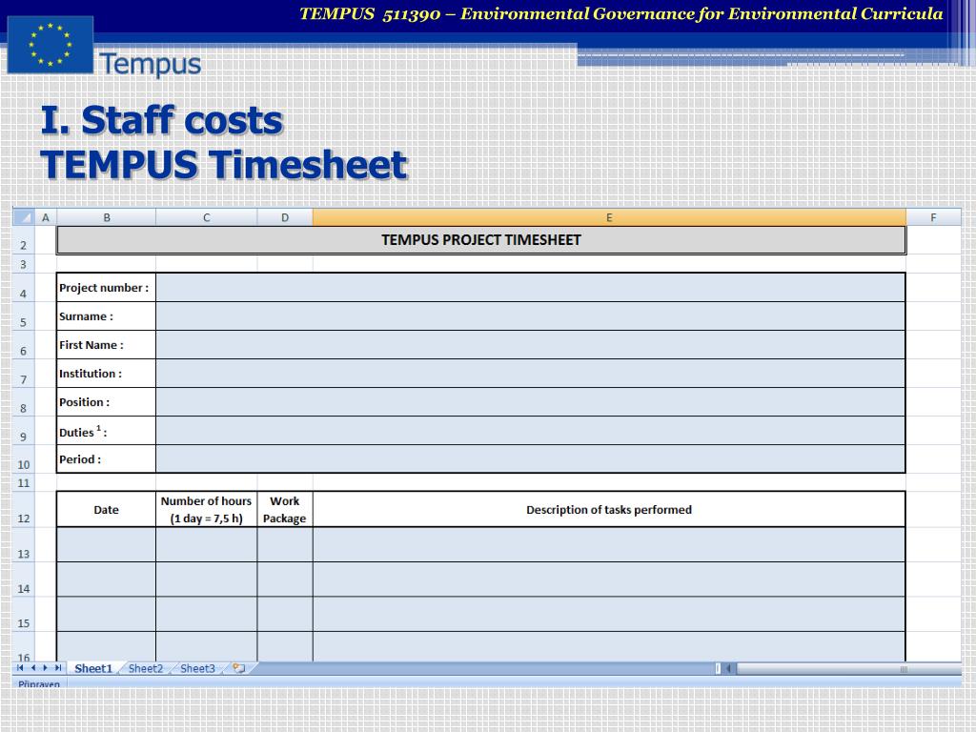Click the next sheet navigation arrow
The width and height of the screenshot is (976, 732).
45,668
